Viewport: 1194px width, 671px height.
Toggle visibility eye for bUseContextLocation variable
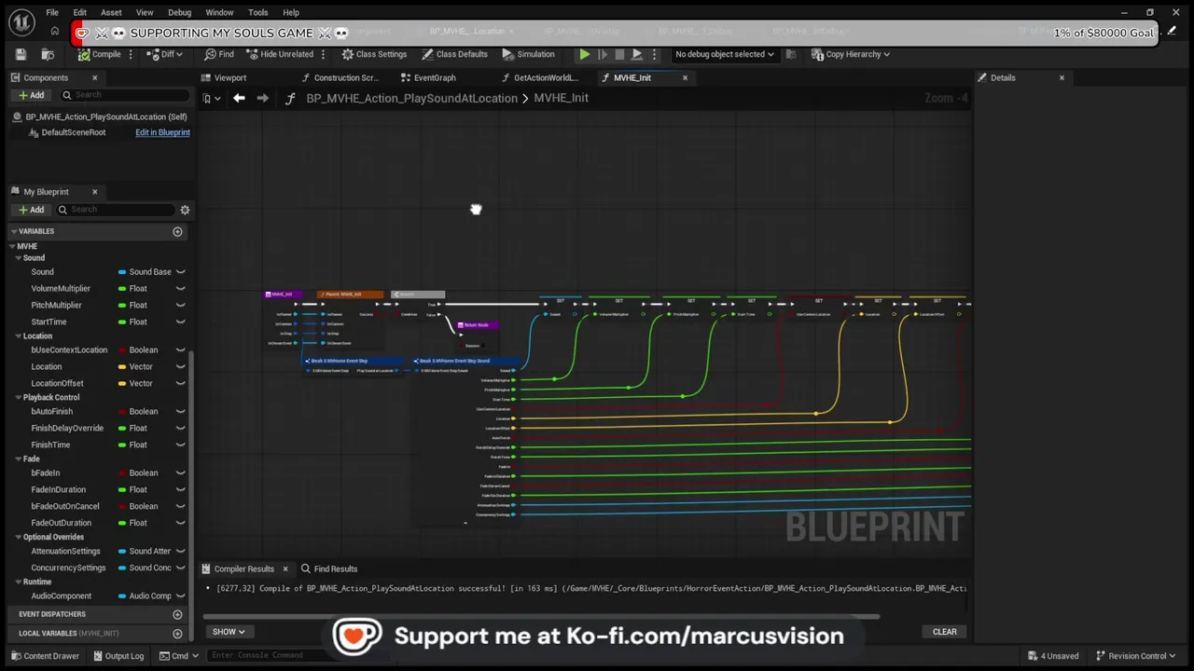tap(180, 350)
